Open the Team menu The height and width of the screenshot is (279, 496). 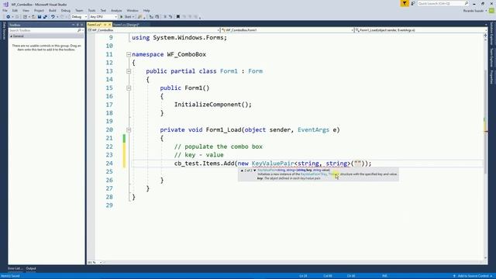tap(79, 10)
